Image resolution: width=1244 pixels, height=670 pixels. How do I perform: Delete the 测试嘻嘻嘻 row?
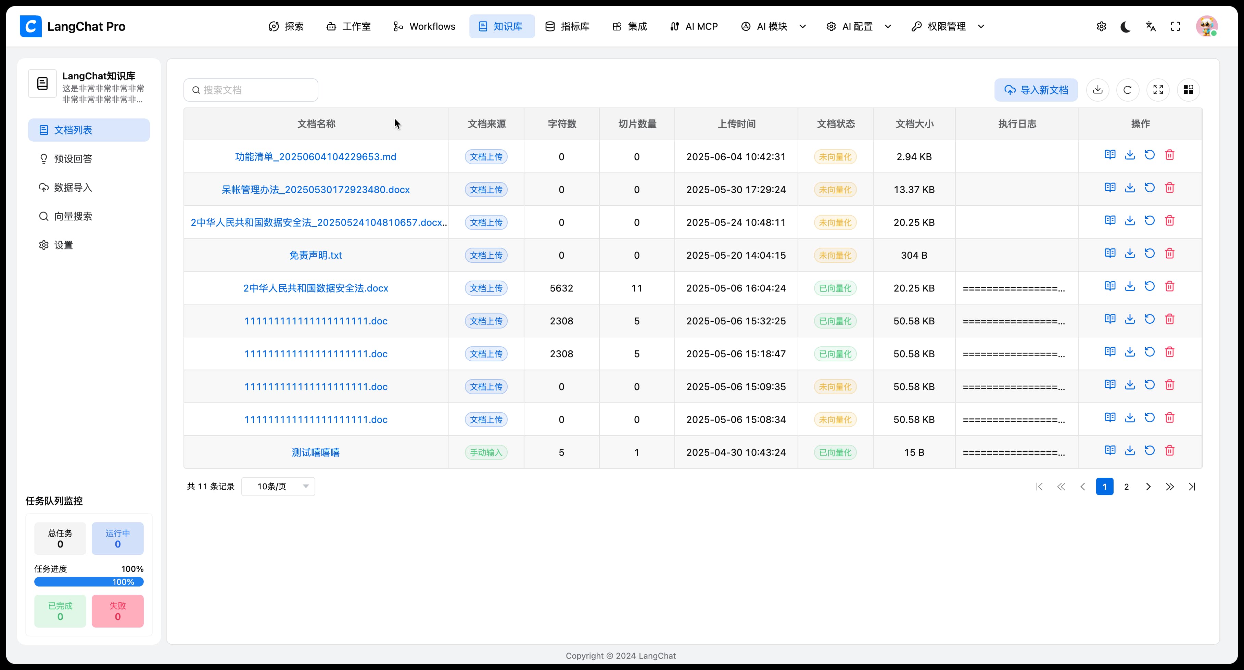1170,450
